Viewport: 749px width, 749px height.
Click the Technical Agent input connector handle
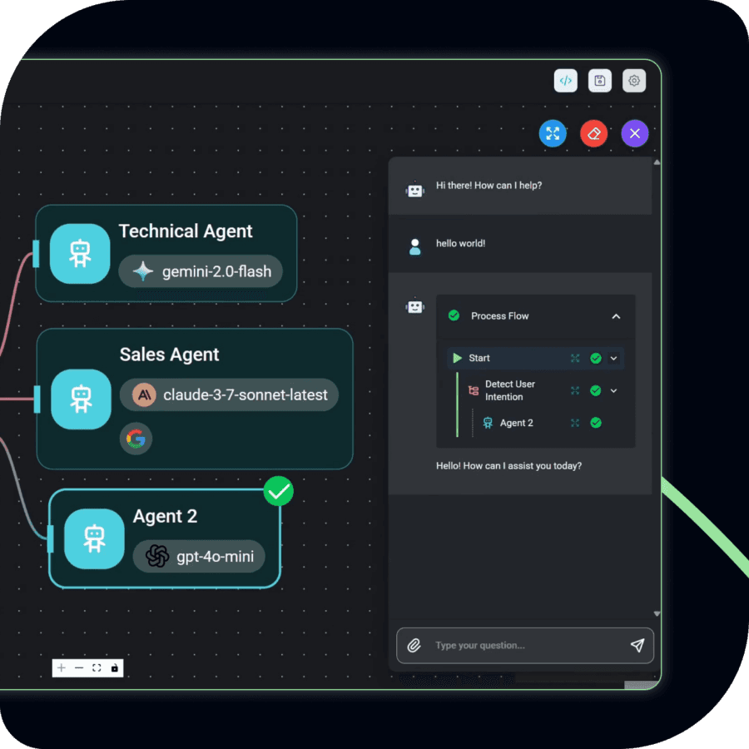(36, 254)
